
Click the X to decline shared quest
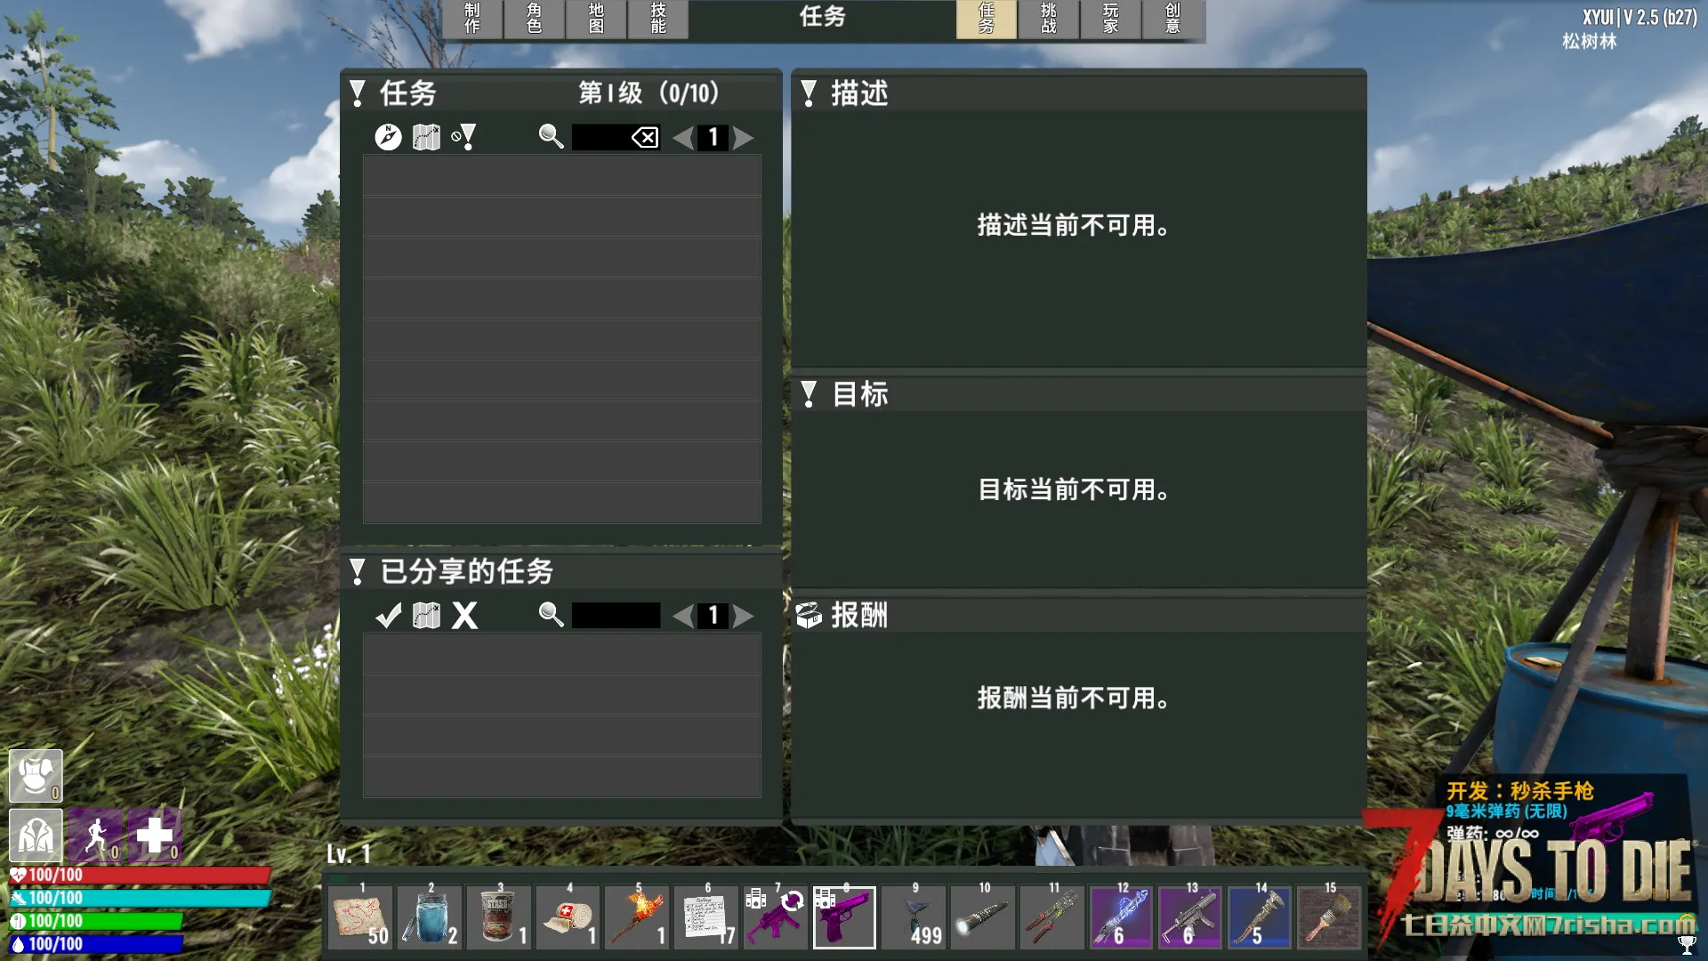[x=464, y=616]
